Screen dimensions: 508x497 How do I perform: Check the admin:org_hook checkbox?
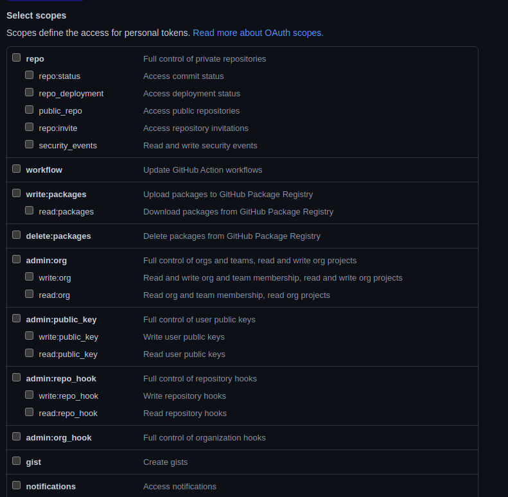coord(17,437)
